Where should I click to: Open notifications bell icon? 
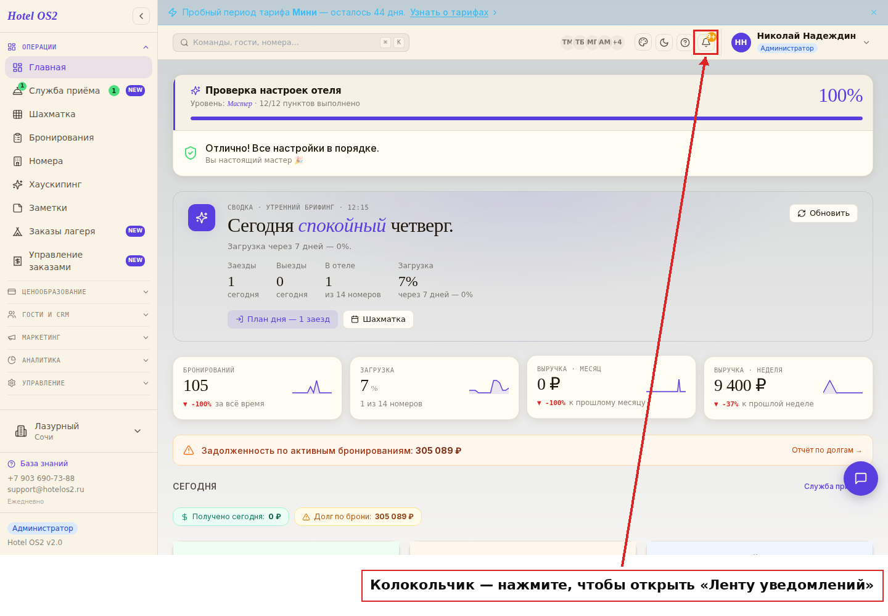pyautogui.click(x=706, y=43)
